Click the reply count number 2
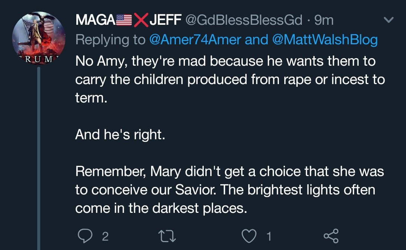 pos(105,236)
